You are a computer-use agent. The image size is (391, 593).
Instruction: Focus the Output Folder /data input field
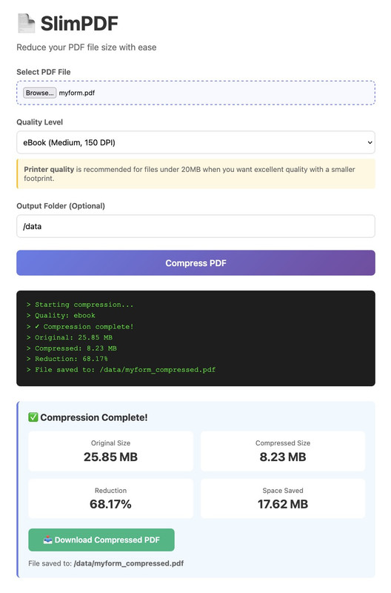(195, 226)
